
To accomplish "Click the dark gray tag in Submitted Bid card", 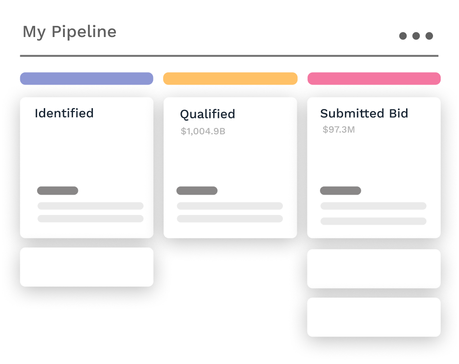I will [340, 190].
